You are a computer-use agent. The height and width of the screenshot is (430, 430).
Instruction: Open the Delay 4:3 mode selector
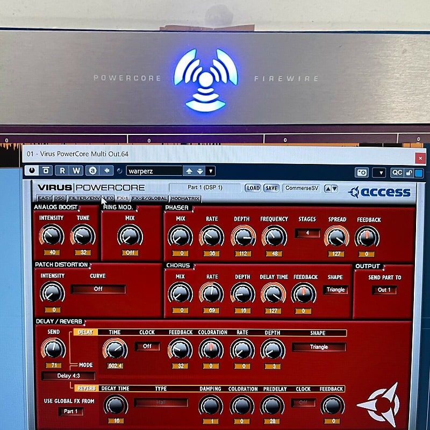(x=68, y=375)
